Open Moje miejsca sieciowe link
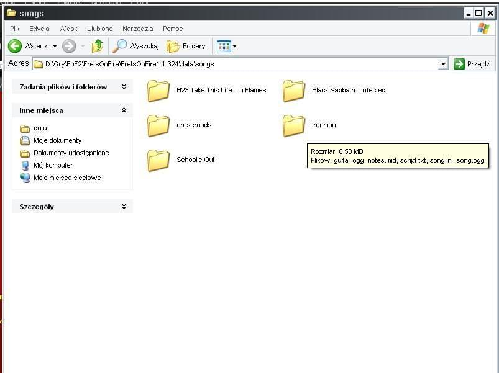 coord(67,178)
